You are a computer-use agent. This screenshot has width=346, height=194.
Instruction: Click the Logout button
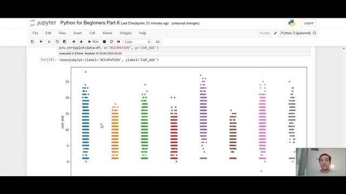click(x=309, y=23)
